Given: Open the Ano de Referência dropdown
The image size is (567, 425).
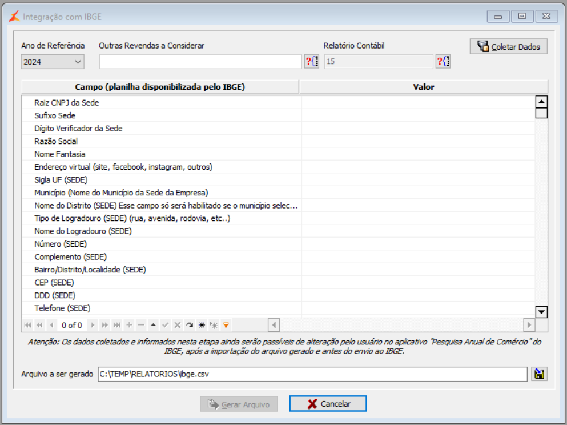Looking at the screenshot, I should pyautogui.click(x=53, y=62).
